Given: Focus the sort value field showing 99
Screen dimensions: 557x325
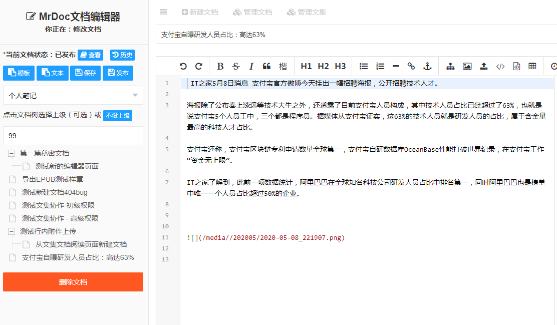Looking at the screenshot, I should [x=73, y=136].
